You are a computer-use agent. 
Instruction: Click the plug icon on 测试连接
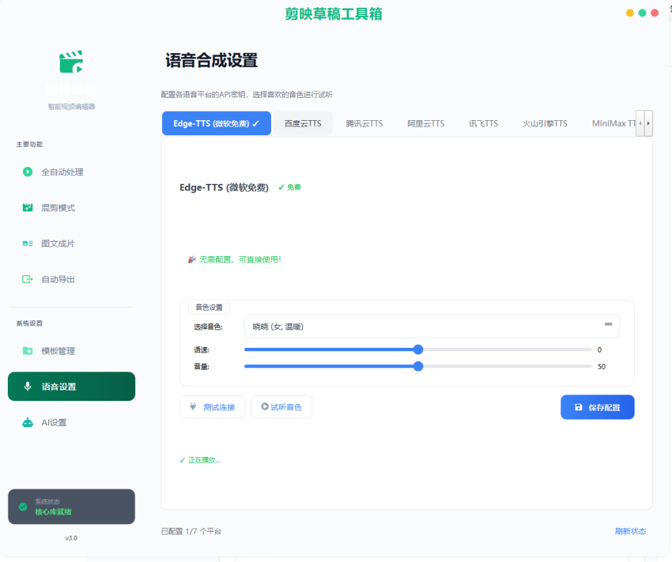coord(193,407)
